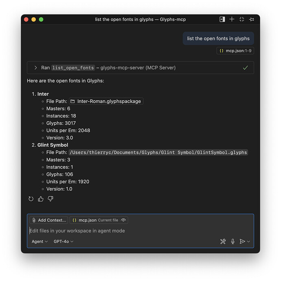Open the mcp.json:1-9 reference
This screenshot has width=281, height=281.
pyautogui.click(x=235, y=51)
